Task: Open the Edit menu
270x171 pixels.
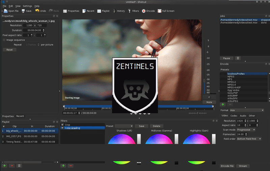Action: coord(11,6)
